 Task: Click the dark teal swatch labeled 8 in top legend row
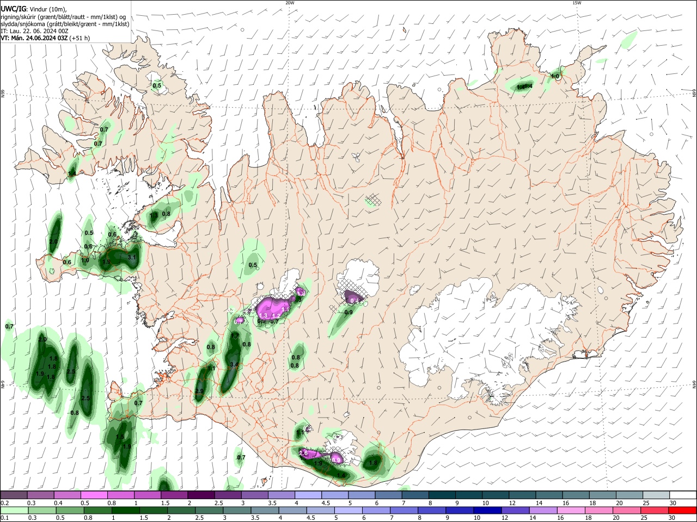tap(442, 495)
